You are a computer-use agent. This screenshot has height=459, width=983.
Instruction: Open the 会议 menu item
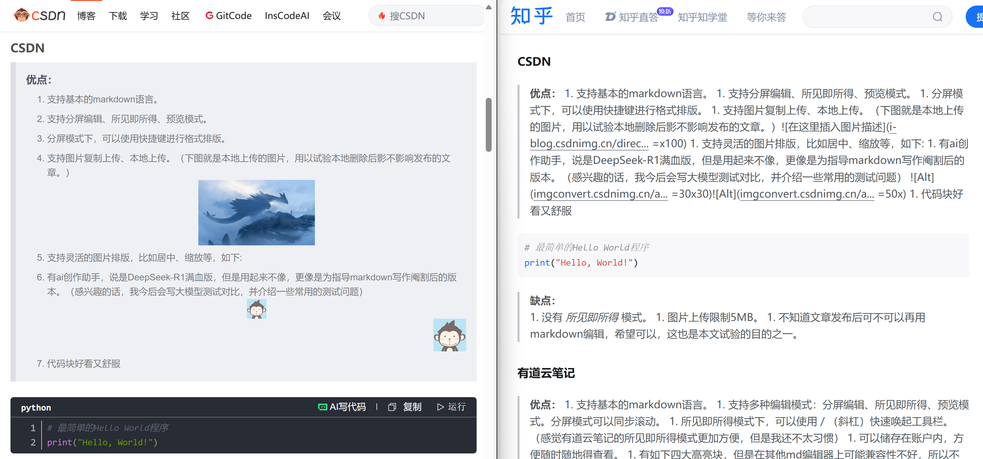tap(332, 16)
